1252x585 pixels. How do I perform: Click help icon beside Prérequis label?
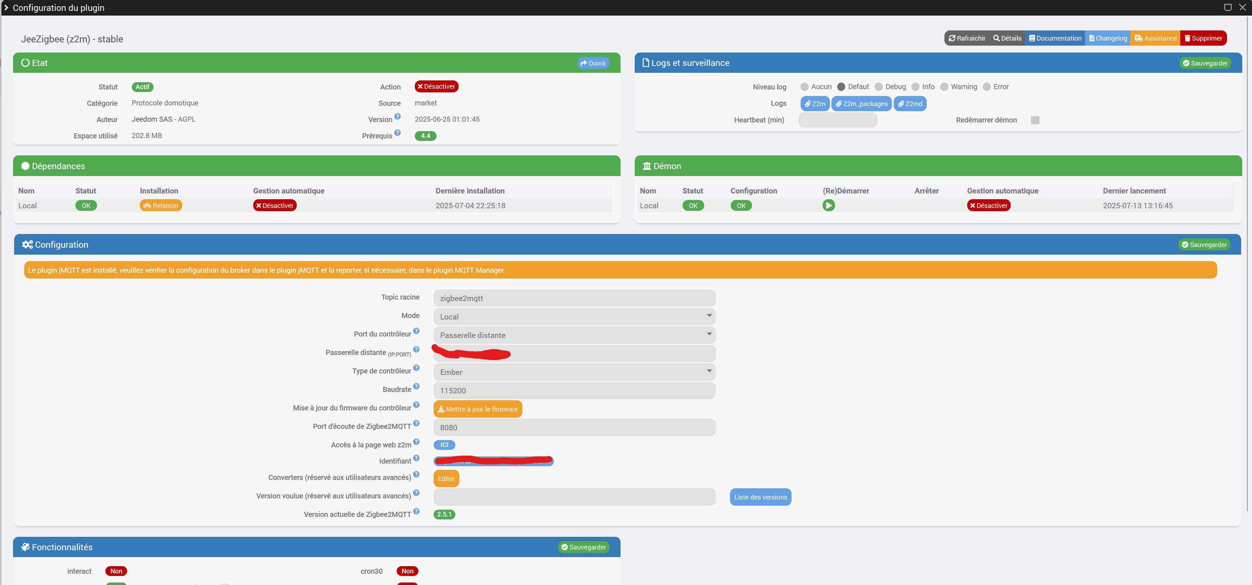click(x=397, y=133)
